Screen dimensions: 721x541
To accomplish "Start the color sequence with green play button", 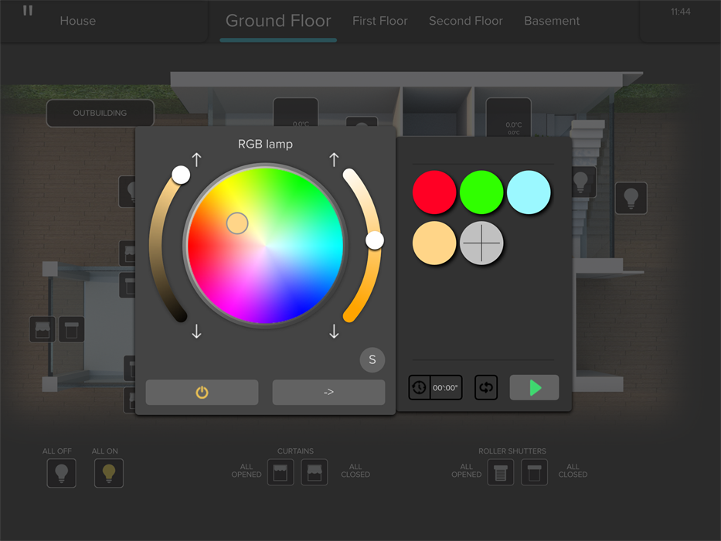I will (x=534, y=387).
